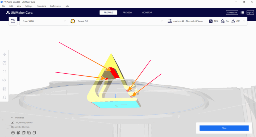Switch to left side view cube icon

pyautogui.click(x=29, y=133)
